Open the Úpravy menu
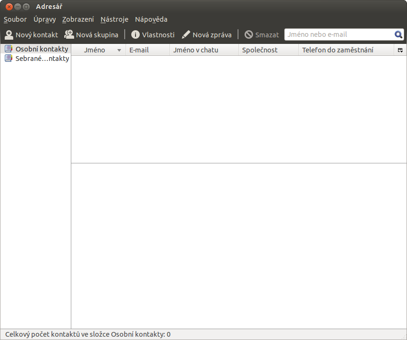407x340 pixels. pyautogui.click(x=45, y=19)
